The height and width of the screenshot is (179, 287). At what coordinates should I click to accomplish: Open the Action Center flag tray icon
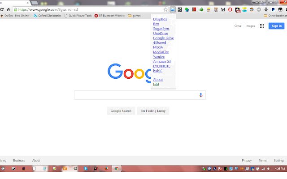coord(220,169)
